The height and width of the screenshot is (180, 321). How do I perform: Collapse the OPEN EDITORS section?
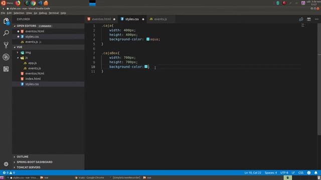point(15,26)
